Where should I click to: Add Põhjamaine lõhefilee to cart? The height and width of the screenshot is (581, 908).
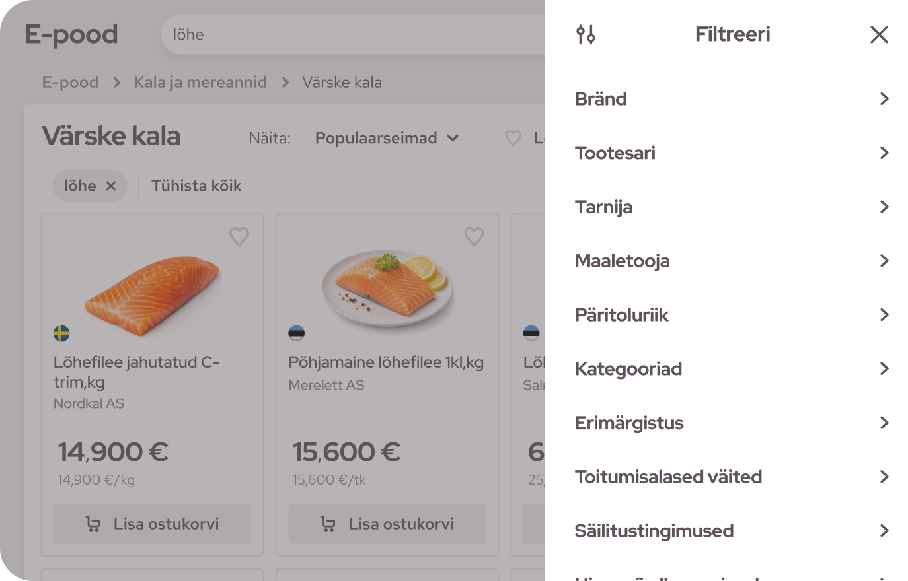coord(387,524)
